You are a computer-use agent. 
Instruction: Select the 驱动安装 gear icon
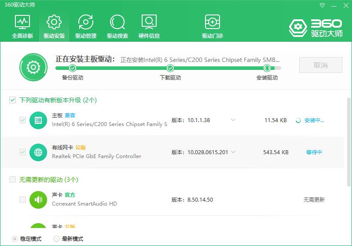pos(54,22)
